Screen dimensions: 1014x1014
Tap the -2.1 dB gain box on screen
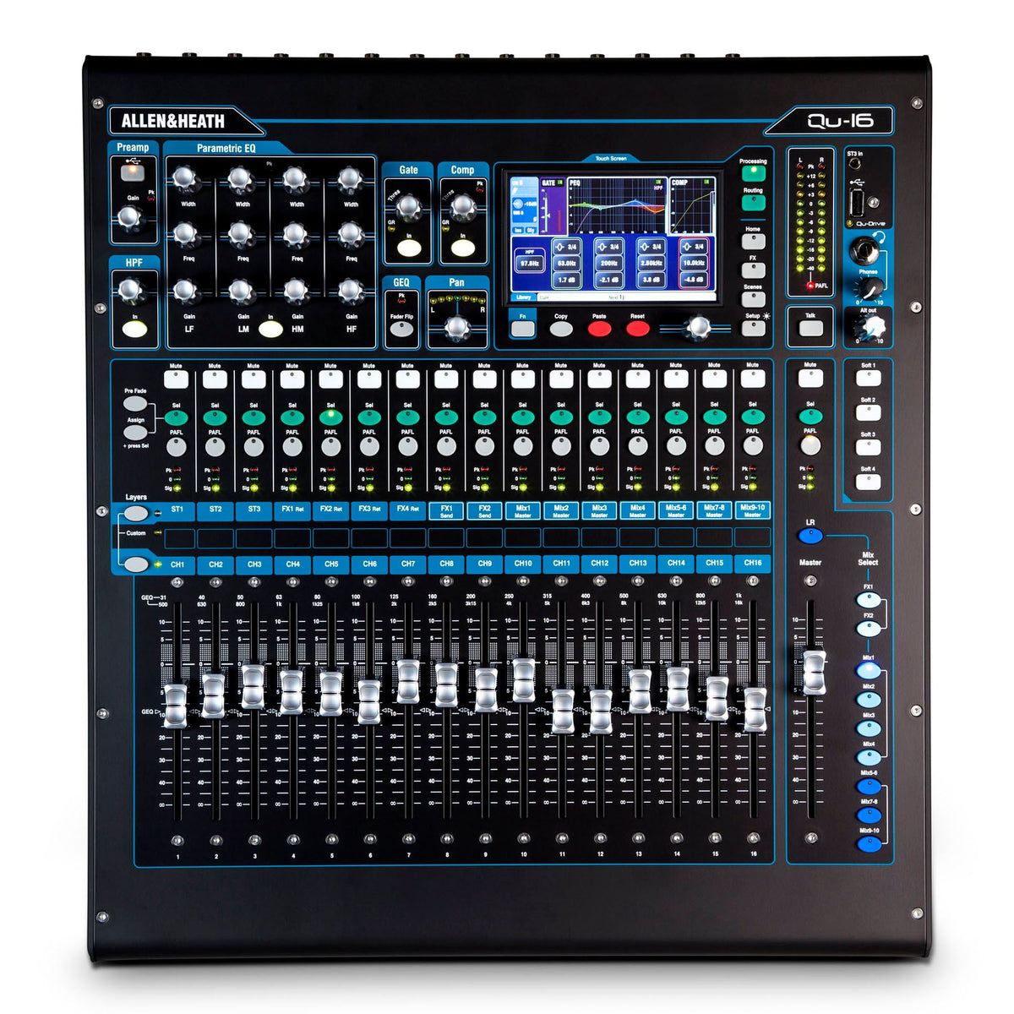click(609, 279)
